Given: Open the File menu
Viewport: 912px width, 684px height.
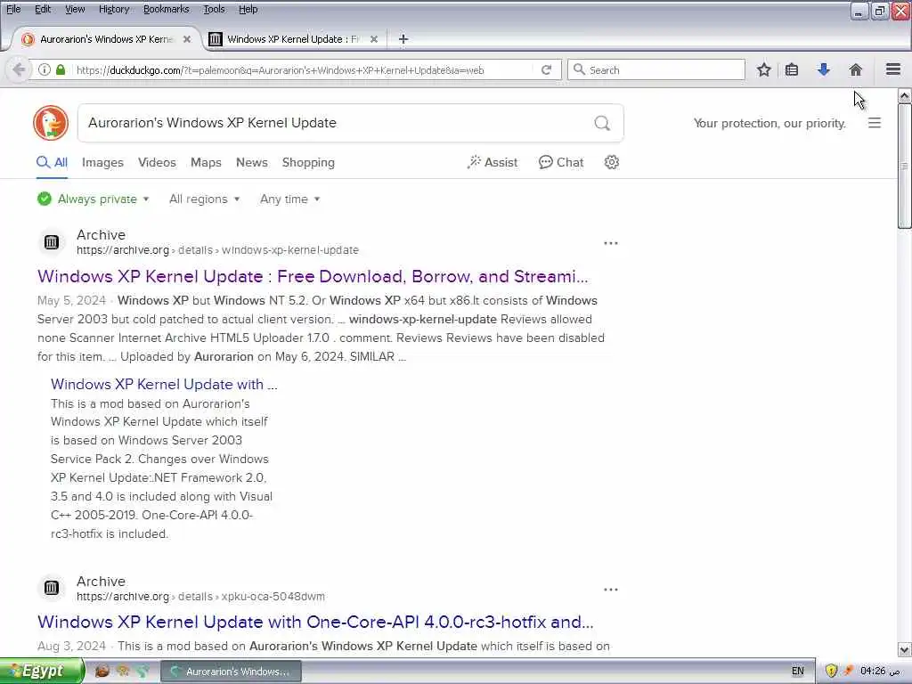Looking at the screenshot, I should (x=13, y=9).
